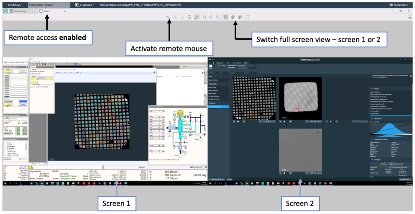Select the Hole Selection step

[x=218, y=93]
